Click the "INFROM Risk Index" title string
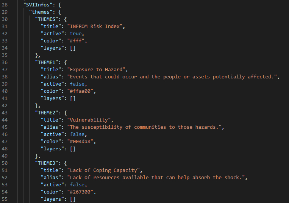289x203 pixels. pos(95,27)
